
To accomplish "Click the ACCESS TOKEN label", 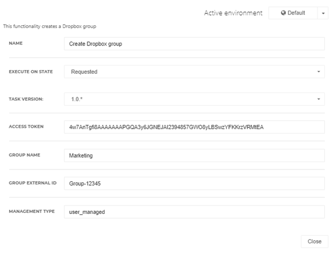I will pyautogui.click(x=26, y=127).
